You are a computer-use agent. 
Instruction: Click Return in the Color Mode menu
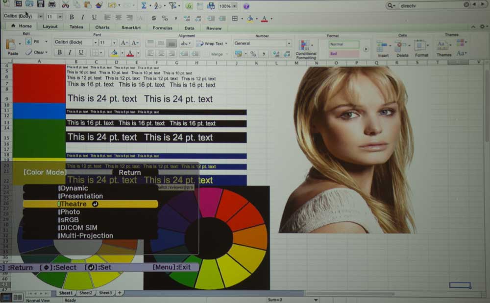tap(130, 173)
